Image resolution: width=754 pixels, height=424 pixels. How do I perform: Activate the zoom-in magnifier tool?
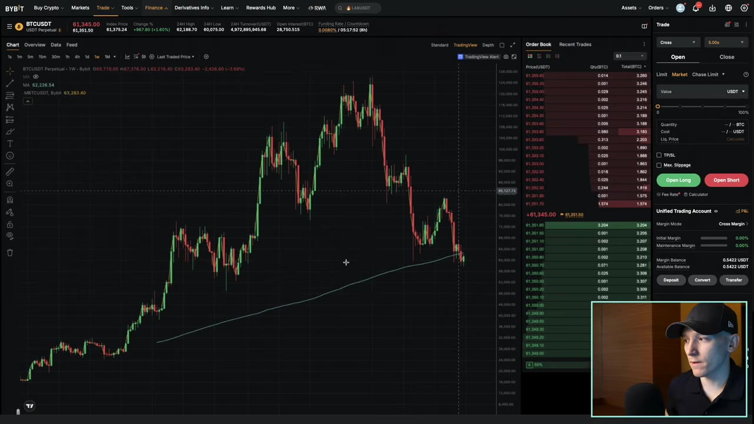click(x=10, y=184)
